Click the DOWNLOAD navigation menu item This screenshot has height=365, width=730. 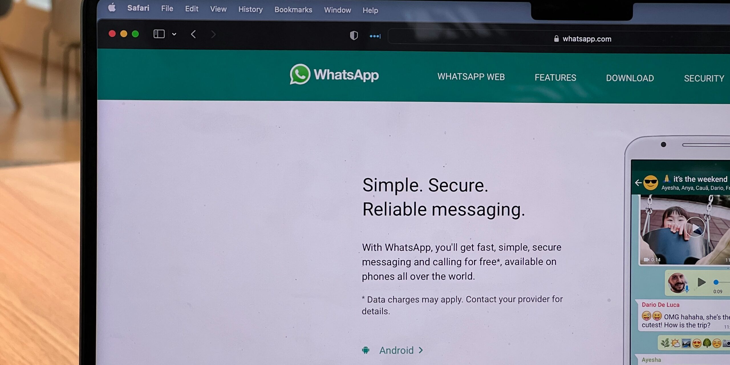[x=630, y=78]
